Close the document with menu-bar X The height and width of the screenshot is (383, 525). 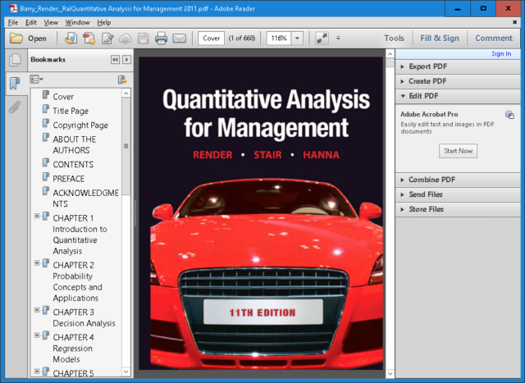click(x=514, y=22)
